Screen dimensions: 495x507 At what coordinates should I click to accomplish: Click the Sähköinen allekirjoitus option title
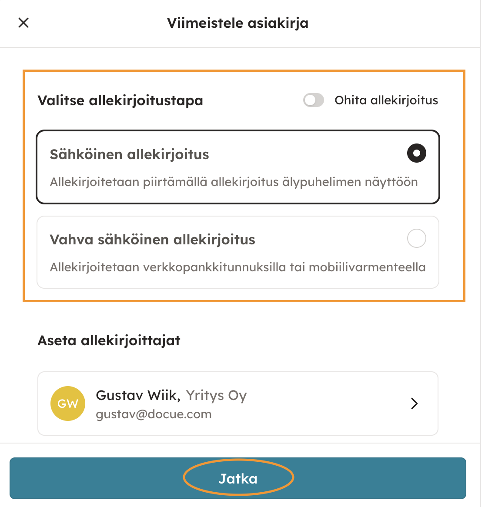pyautogui.click(x=129, y=154)
